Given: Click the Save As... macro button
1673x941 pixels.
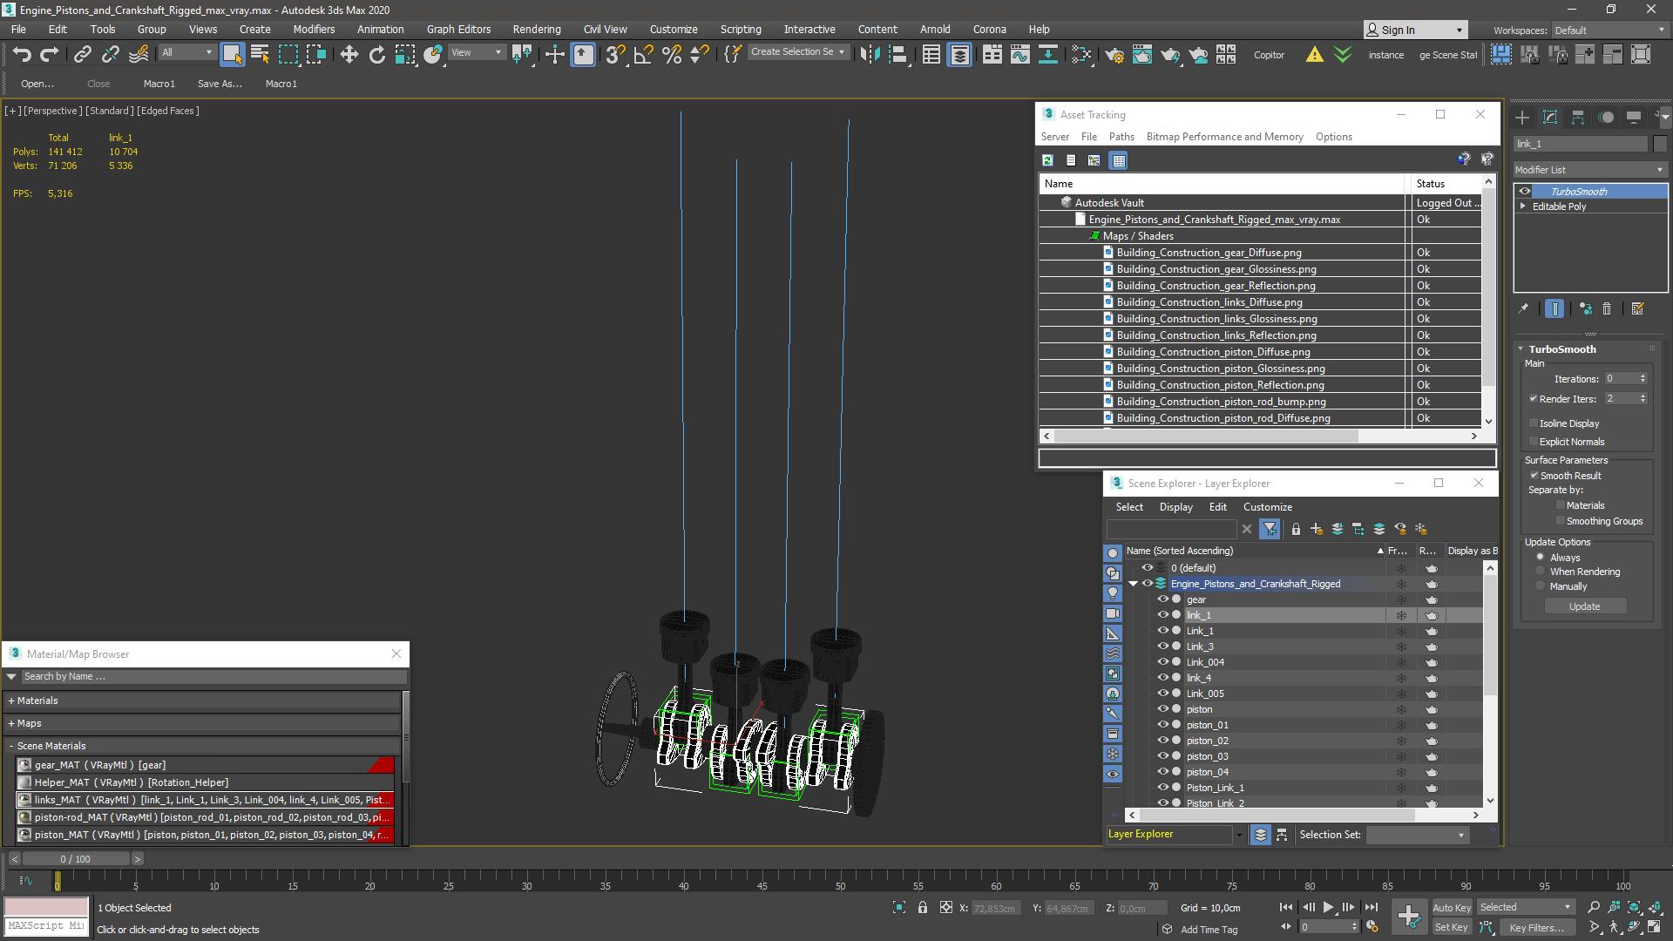Looking at the screenshot, I should (220, 84).
